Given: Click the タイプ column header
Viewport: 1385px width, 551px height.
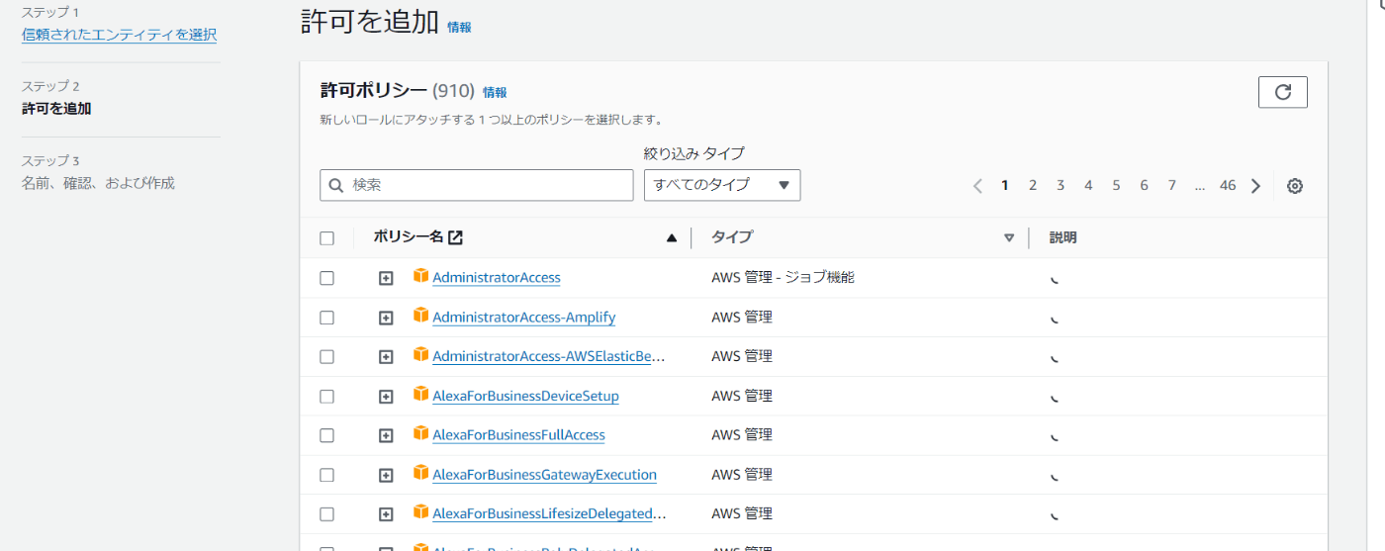Looking at the screenshot, I should [x=732, y=237].
